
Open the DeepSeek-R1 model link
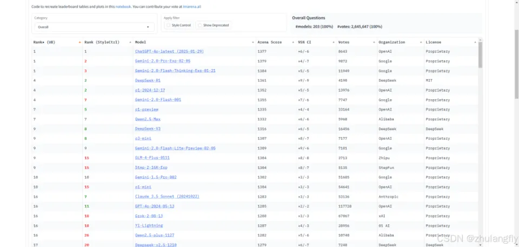click(148, 80)
